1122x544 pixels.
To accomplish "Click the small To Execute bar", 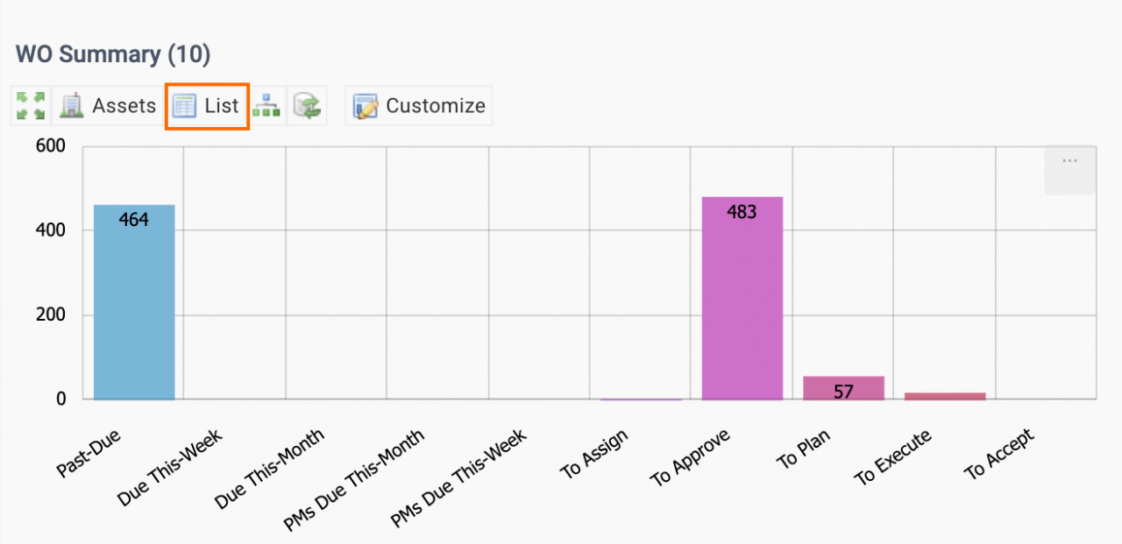I will click(x=945, y=396).
